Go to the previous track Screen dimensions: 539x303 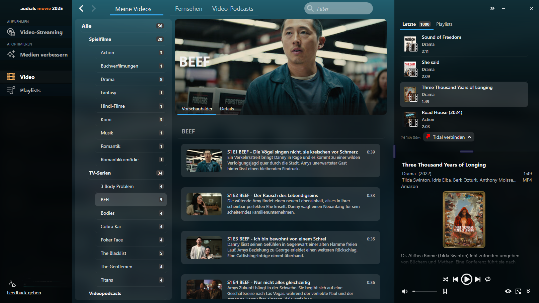coord(455,279)
